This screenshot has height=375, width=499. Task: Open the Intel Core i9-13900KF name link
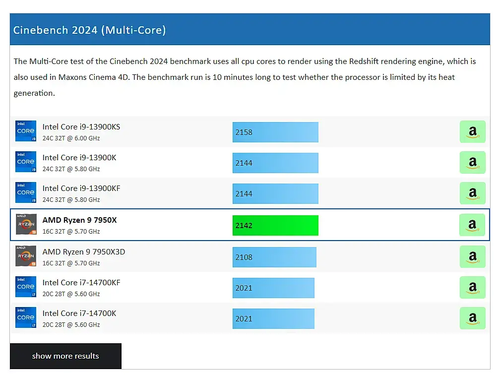coord(81,188)
